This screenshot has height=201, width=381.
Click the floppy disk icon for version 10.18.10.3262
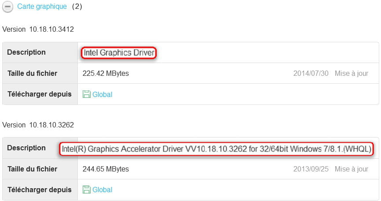[x=86, y=190]
